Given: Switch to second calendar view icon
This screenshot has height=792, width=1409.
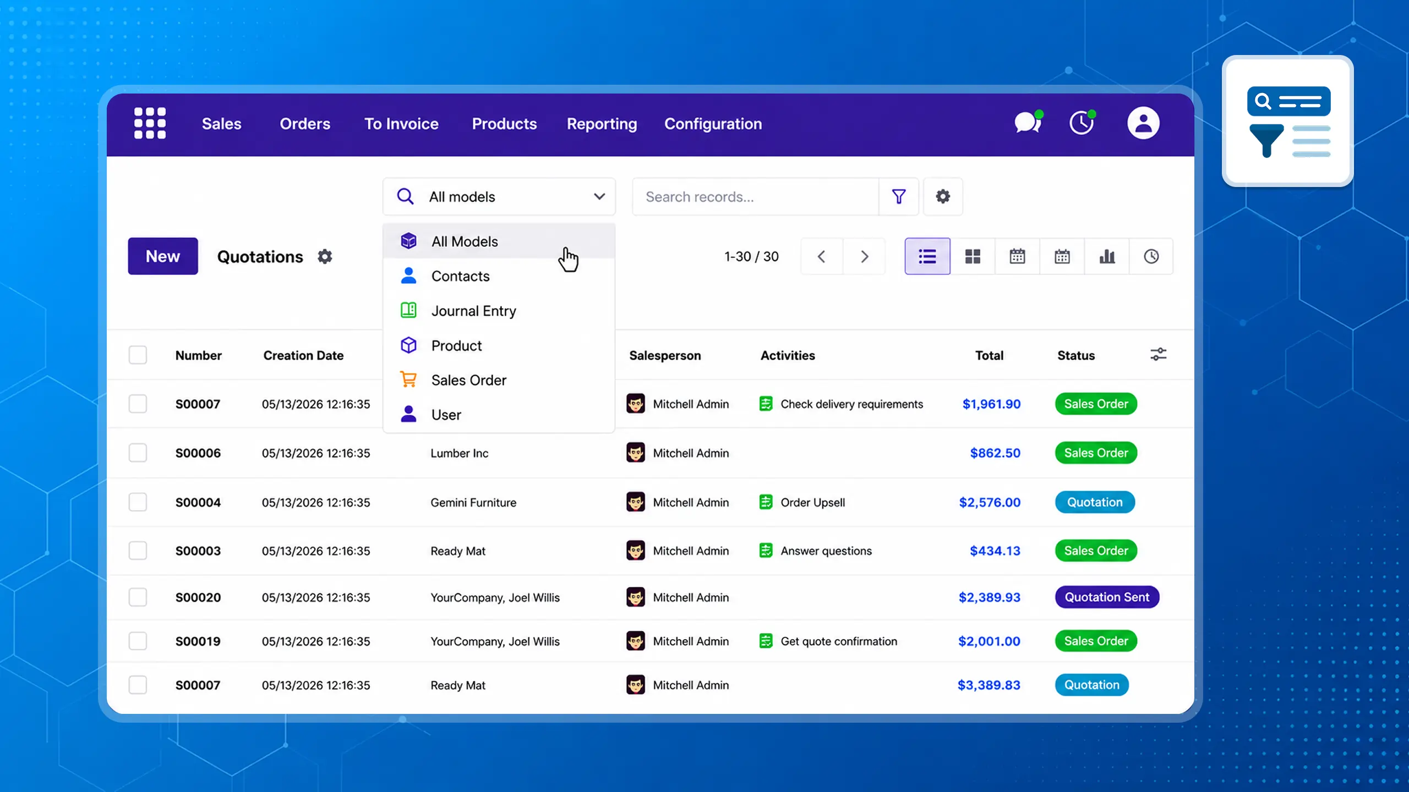Looking at the screenshot, I should 1062,256.
